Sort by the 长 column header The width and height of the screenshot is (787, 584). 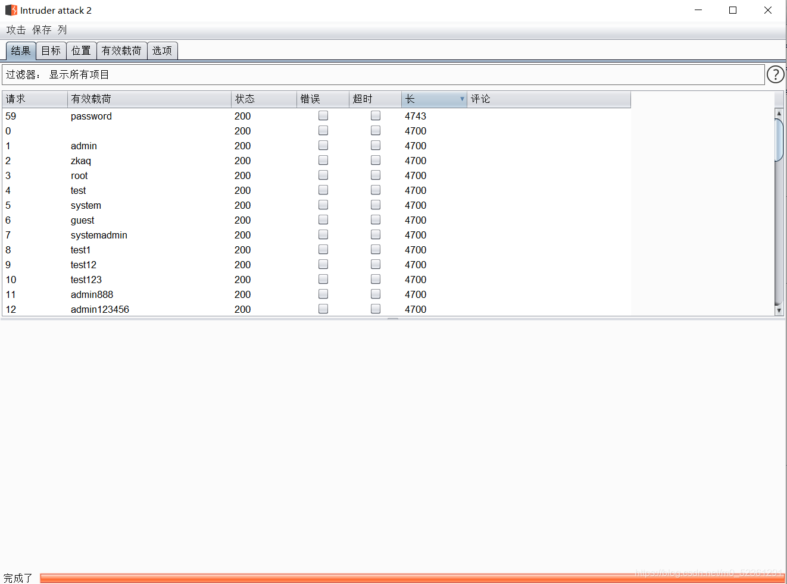coord(434,99)
